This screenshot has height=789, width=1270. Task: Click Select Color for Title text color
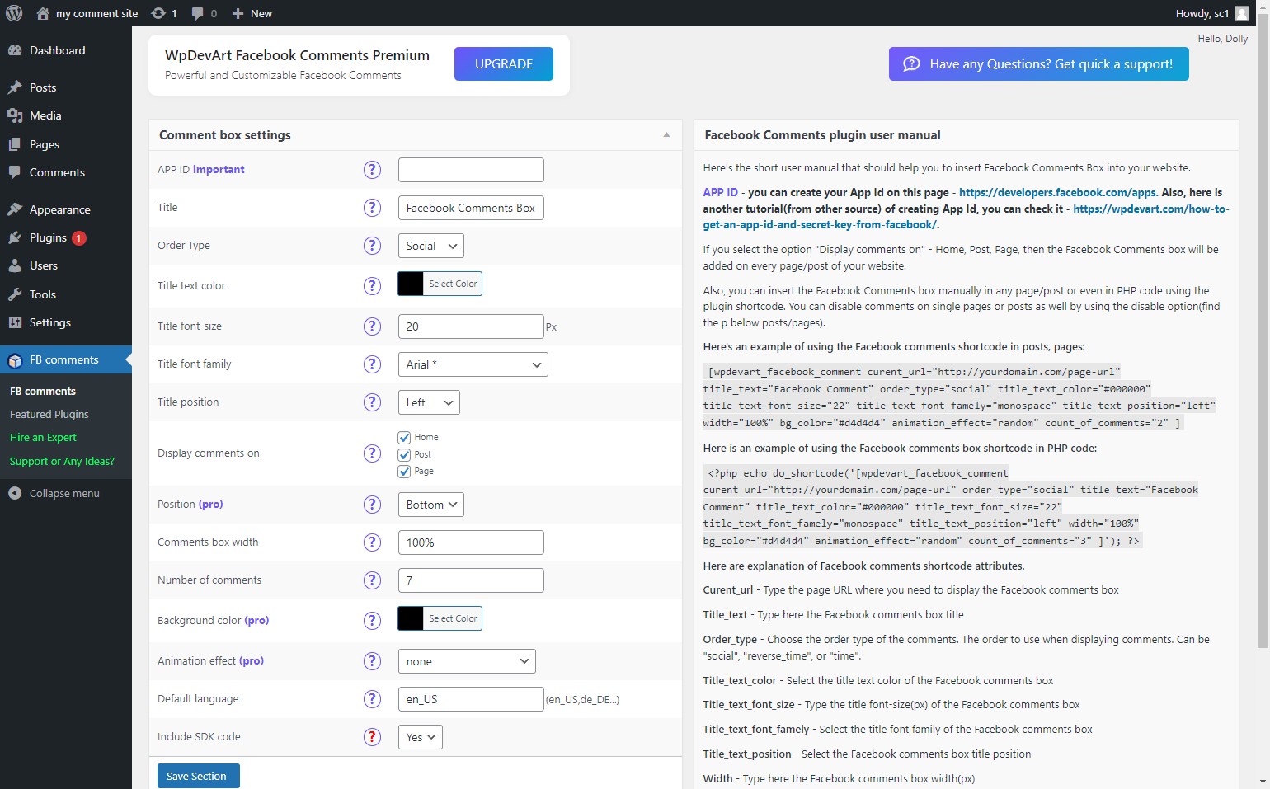pyautogui.click(x=453, y=284)
